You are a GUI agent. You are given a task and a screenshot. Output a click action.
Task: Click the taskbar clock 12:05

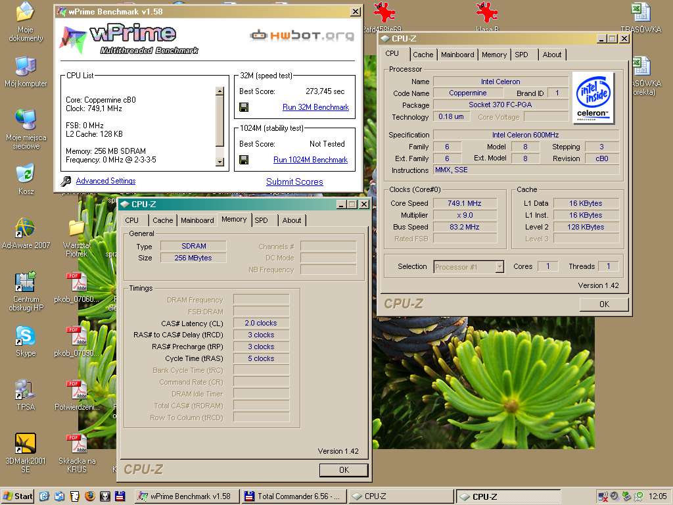(657, 496)
